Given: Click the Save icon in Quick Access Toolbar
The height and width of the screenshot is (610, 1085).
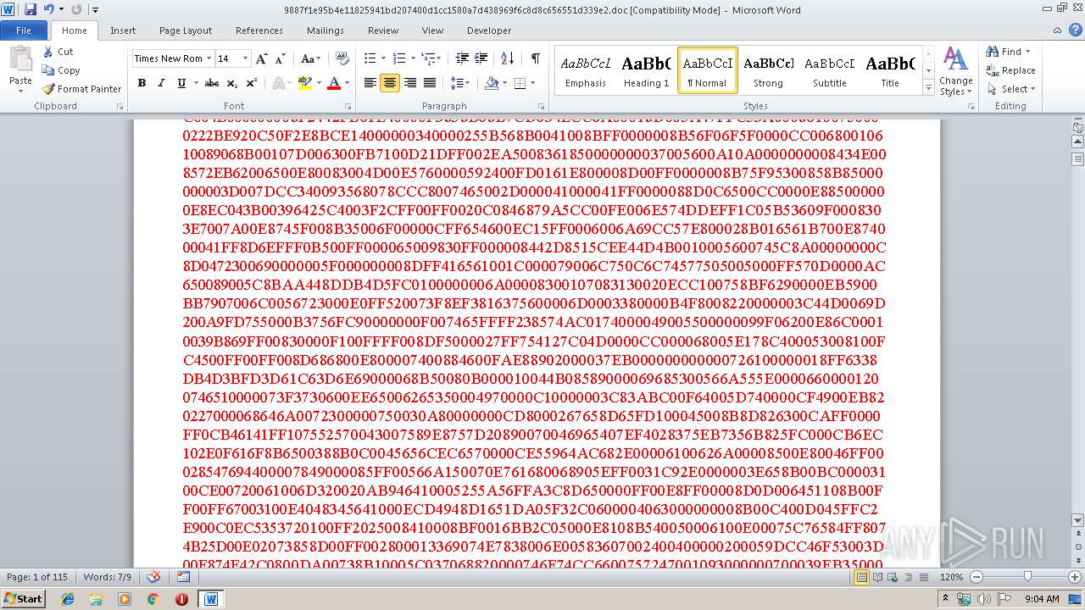Looking at the screenshot, I should click(x=31, y=9).
